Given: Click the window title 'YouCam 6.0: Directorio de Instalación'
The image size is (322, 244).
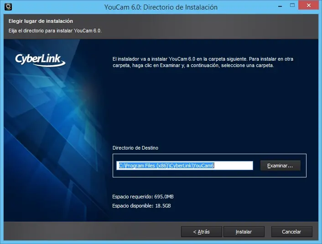Looking at the screenshot, I should click(161, 7).
